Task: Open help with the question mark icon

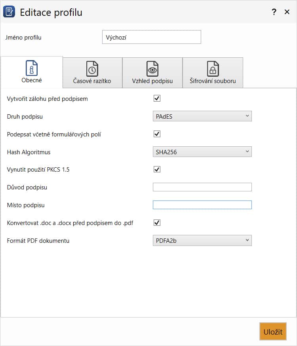Action: (274, 12)
